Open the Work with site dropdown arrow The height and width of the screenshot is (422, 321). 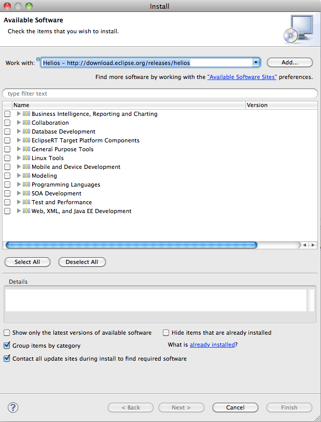pos(256,63)
